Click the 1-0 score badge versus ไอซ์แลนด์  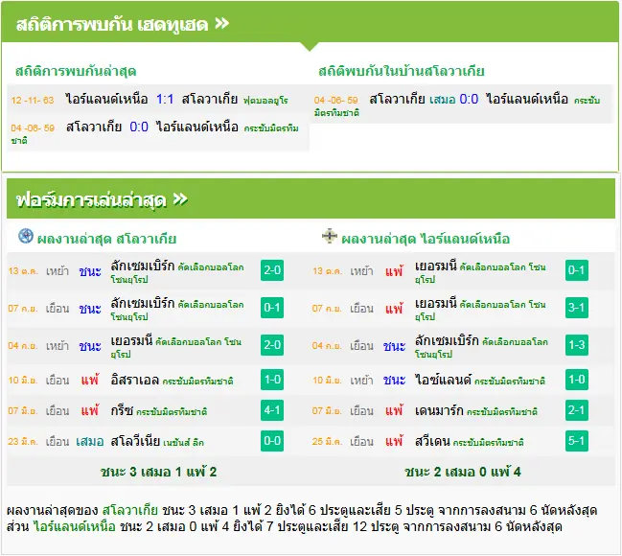pos(576,380)
